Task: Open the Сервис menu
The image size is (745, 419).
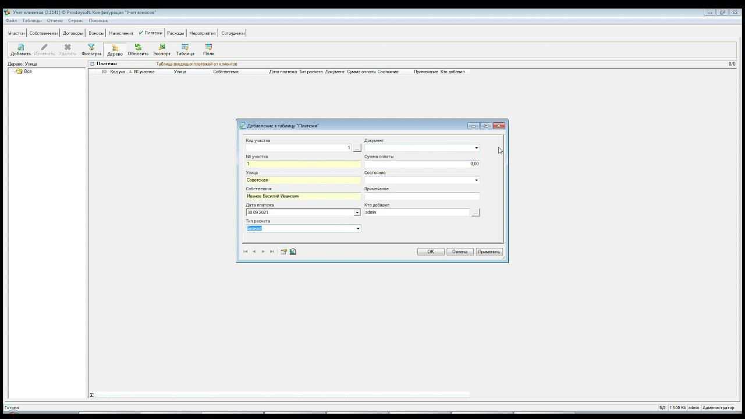Action: tap(76, 20)
